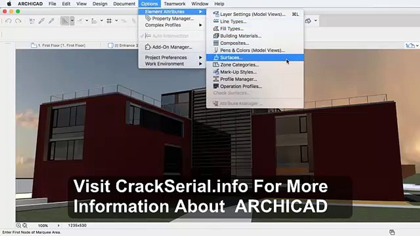Open the Design menu
This screenshot has width=420, height=236.
click(x=100, y=4)
